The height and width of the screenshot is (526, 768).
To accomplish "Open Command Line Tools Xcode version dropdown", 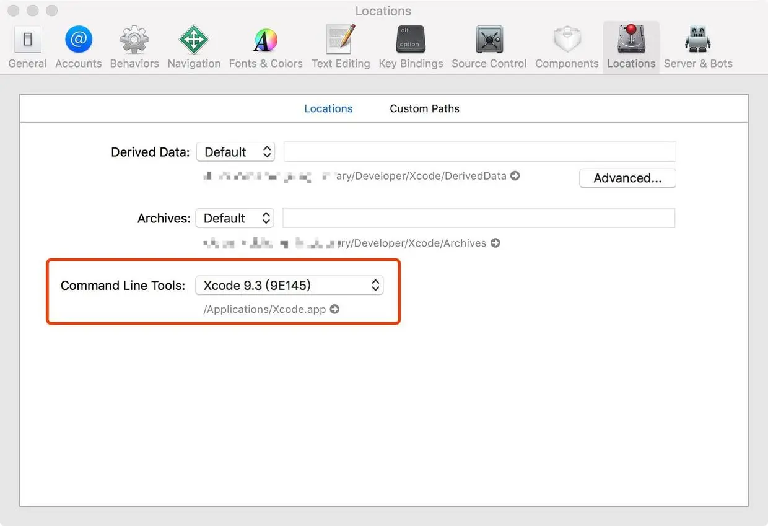I will [289, 285].
